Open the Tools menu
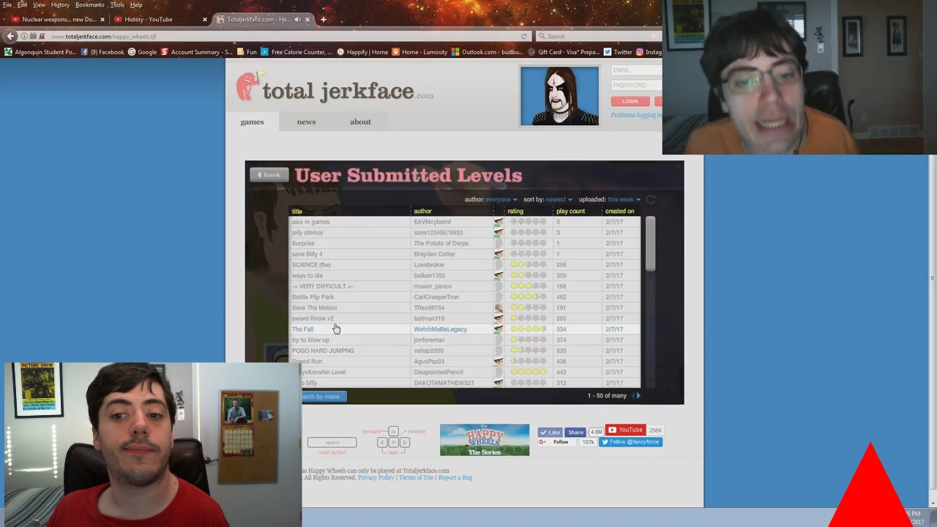Screen dimensions: 937x527 117,5
